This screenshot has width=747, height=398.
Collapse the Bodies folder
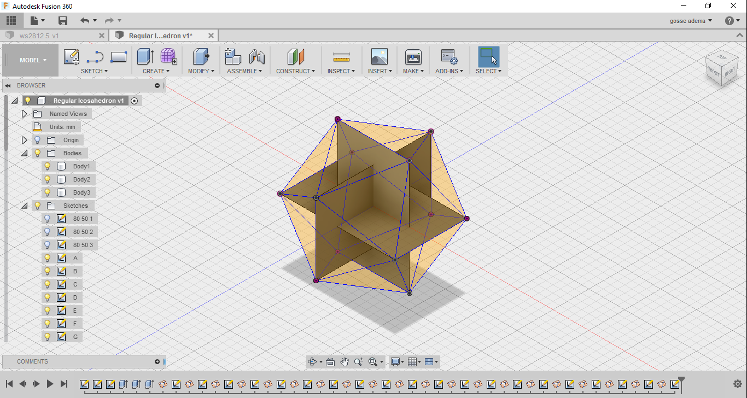(24, 153)
